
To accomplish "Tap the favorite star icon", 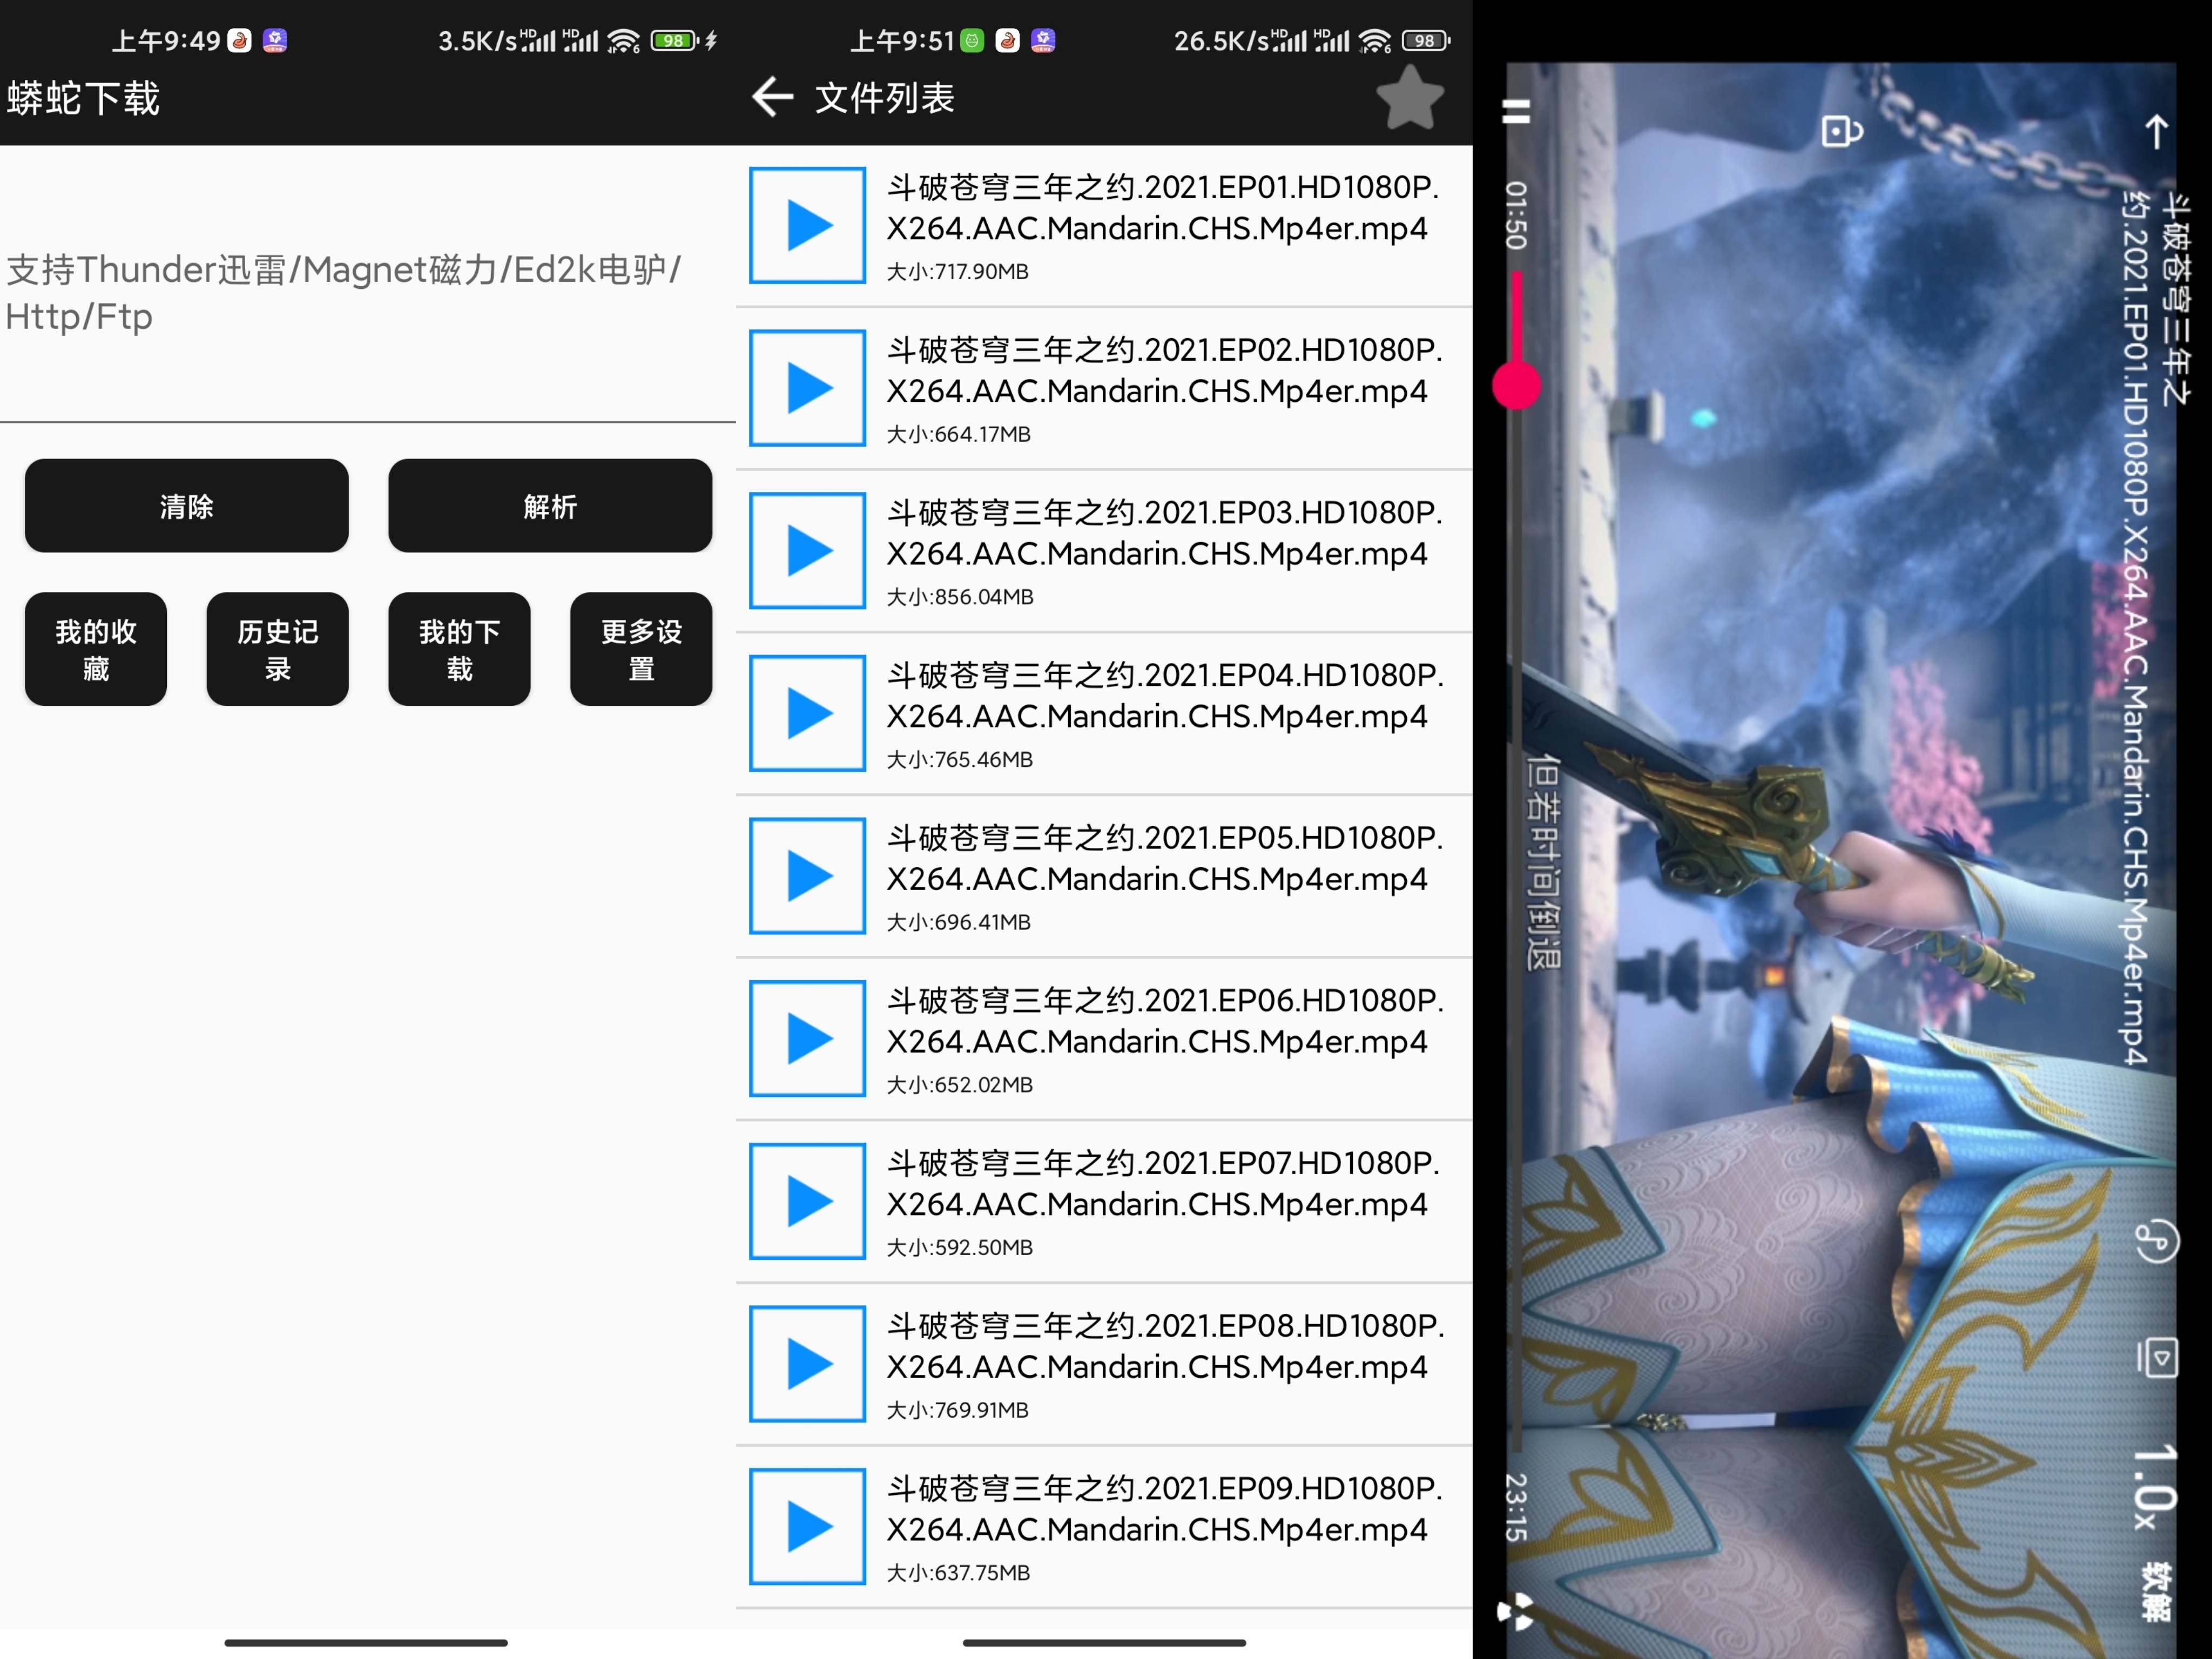I will [x=1410, y=97].
